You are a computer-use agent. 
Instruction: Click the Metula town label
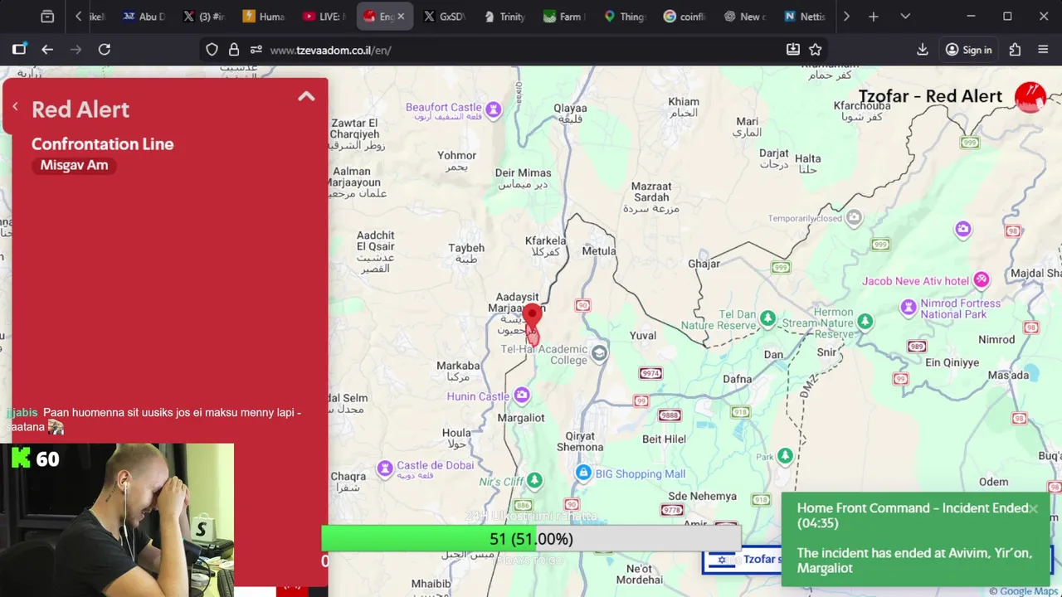point(599,251)
